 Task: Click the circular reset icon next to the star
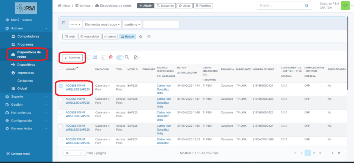[x=149, y=37]
